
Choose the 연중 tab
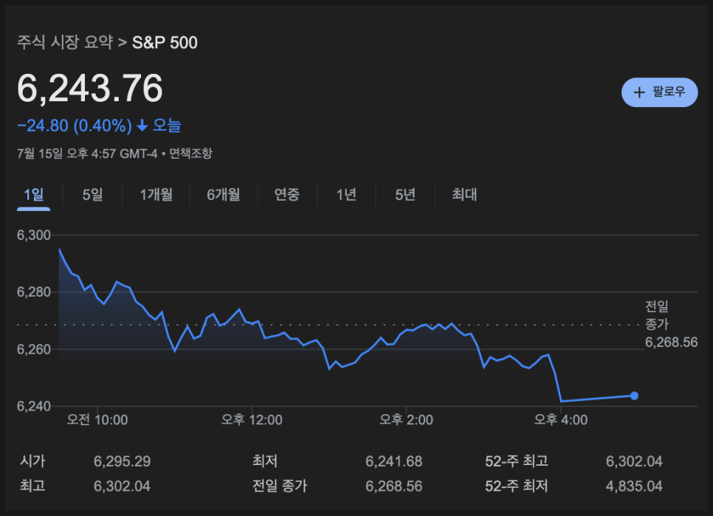(287, 195)
